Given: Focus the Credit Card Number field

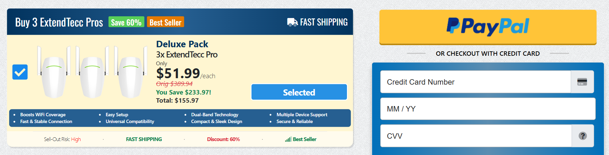Looking at the screenshot, I should click(475, 82).
